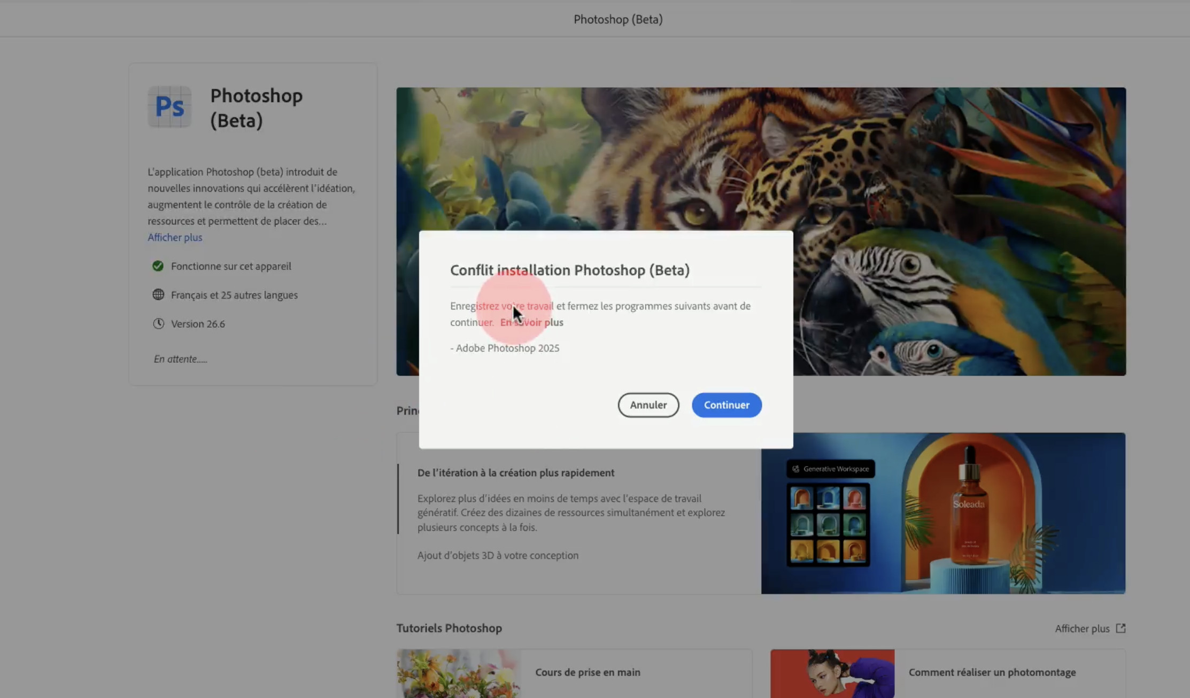This screenshot has width=1190, height=698.
Task: Open the En savoir plus link
Action: [x=531, y=322]
